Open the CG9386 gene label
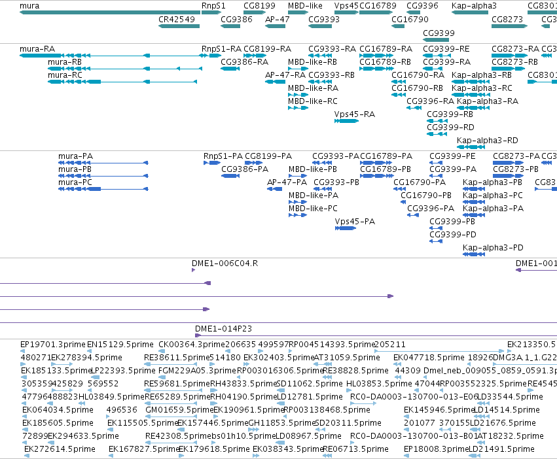557x459 pixels. [x=236, y=19]
